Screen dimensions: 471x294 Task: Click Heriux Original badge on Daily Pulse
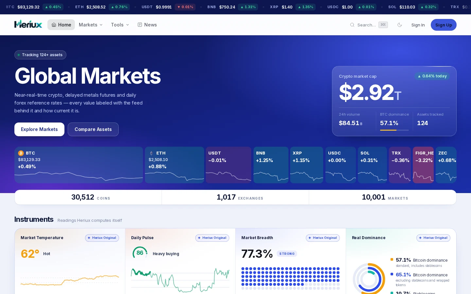click(212, 238)
